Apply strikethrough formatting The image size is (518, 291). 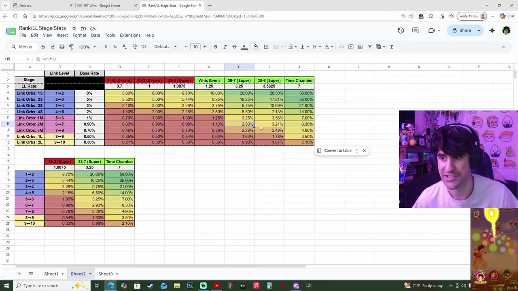[x=234, y=47]
